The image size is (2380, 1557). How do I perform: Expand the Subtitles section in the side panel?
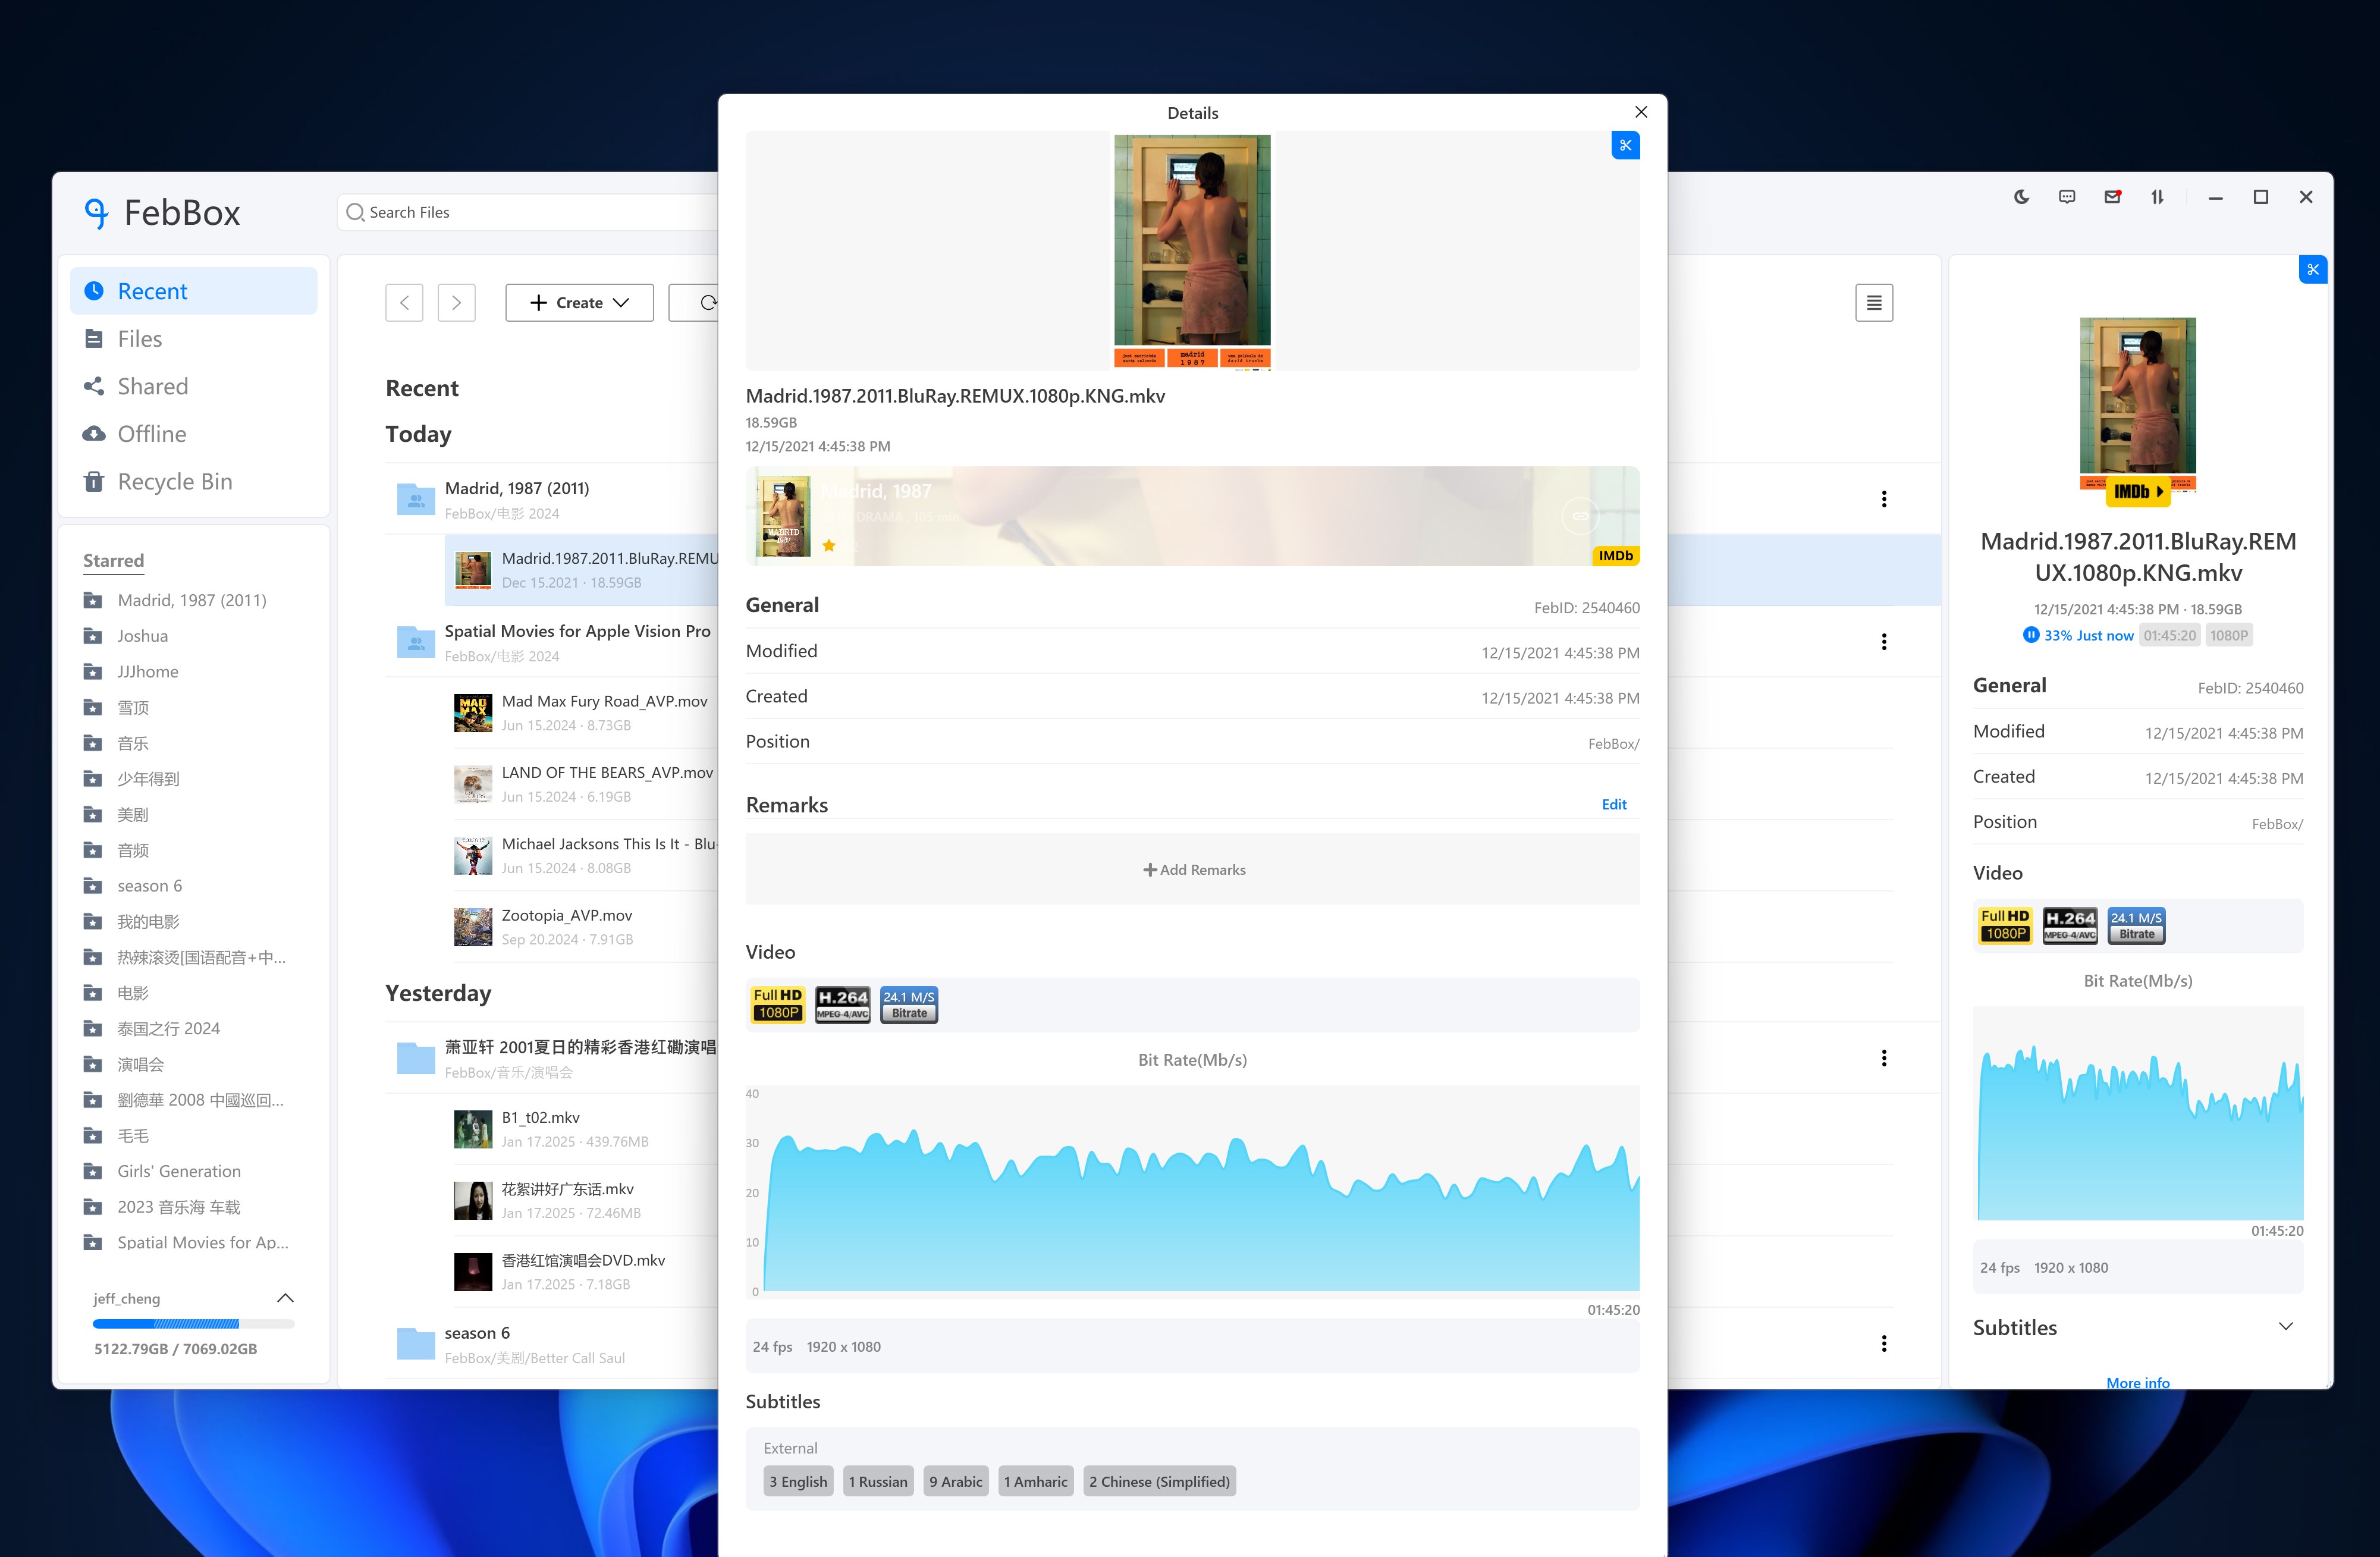pos(2285,1327)
